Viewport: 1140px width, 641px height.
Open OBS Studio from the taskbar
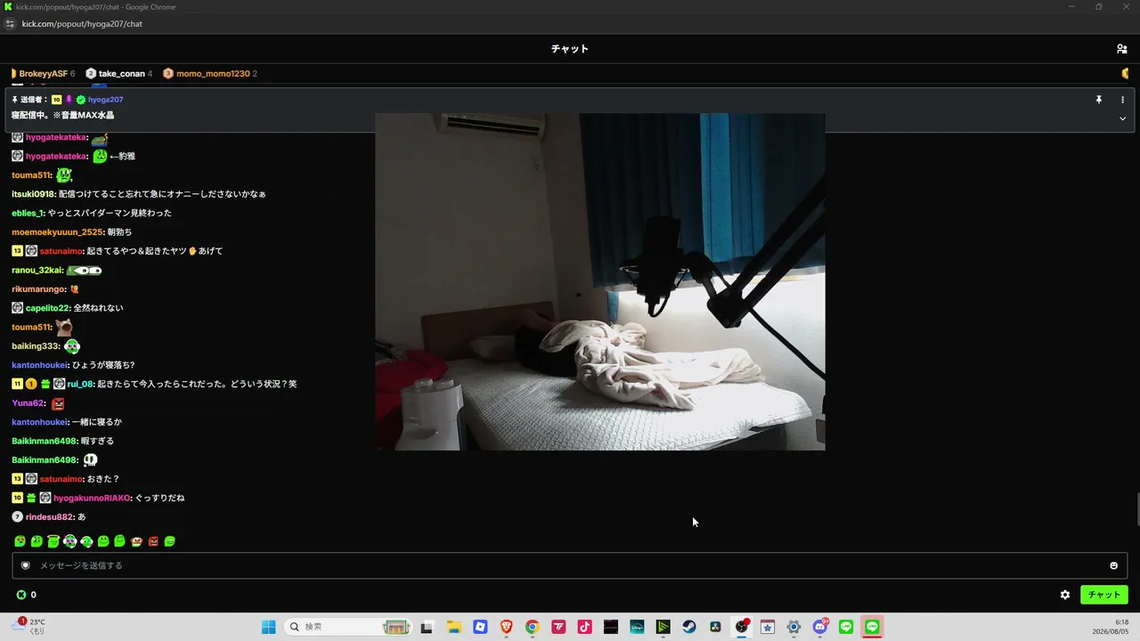pyautogui.click(x=741, y=627)
